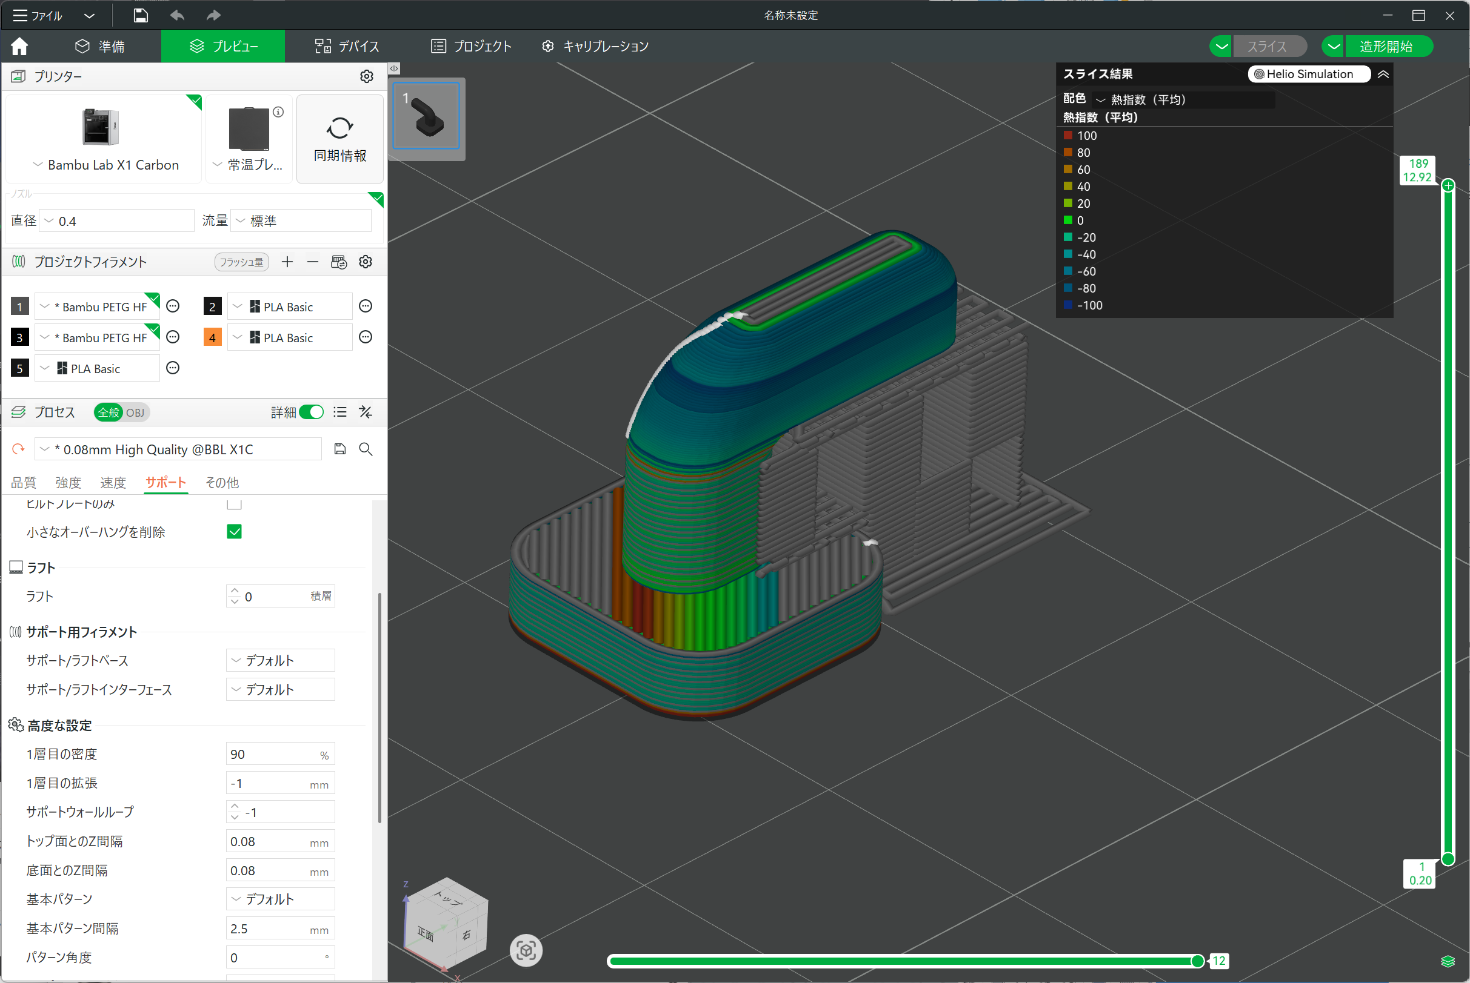Edit filament 4 settings icon

click(366, 337)
